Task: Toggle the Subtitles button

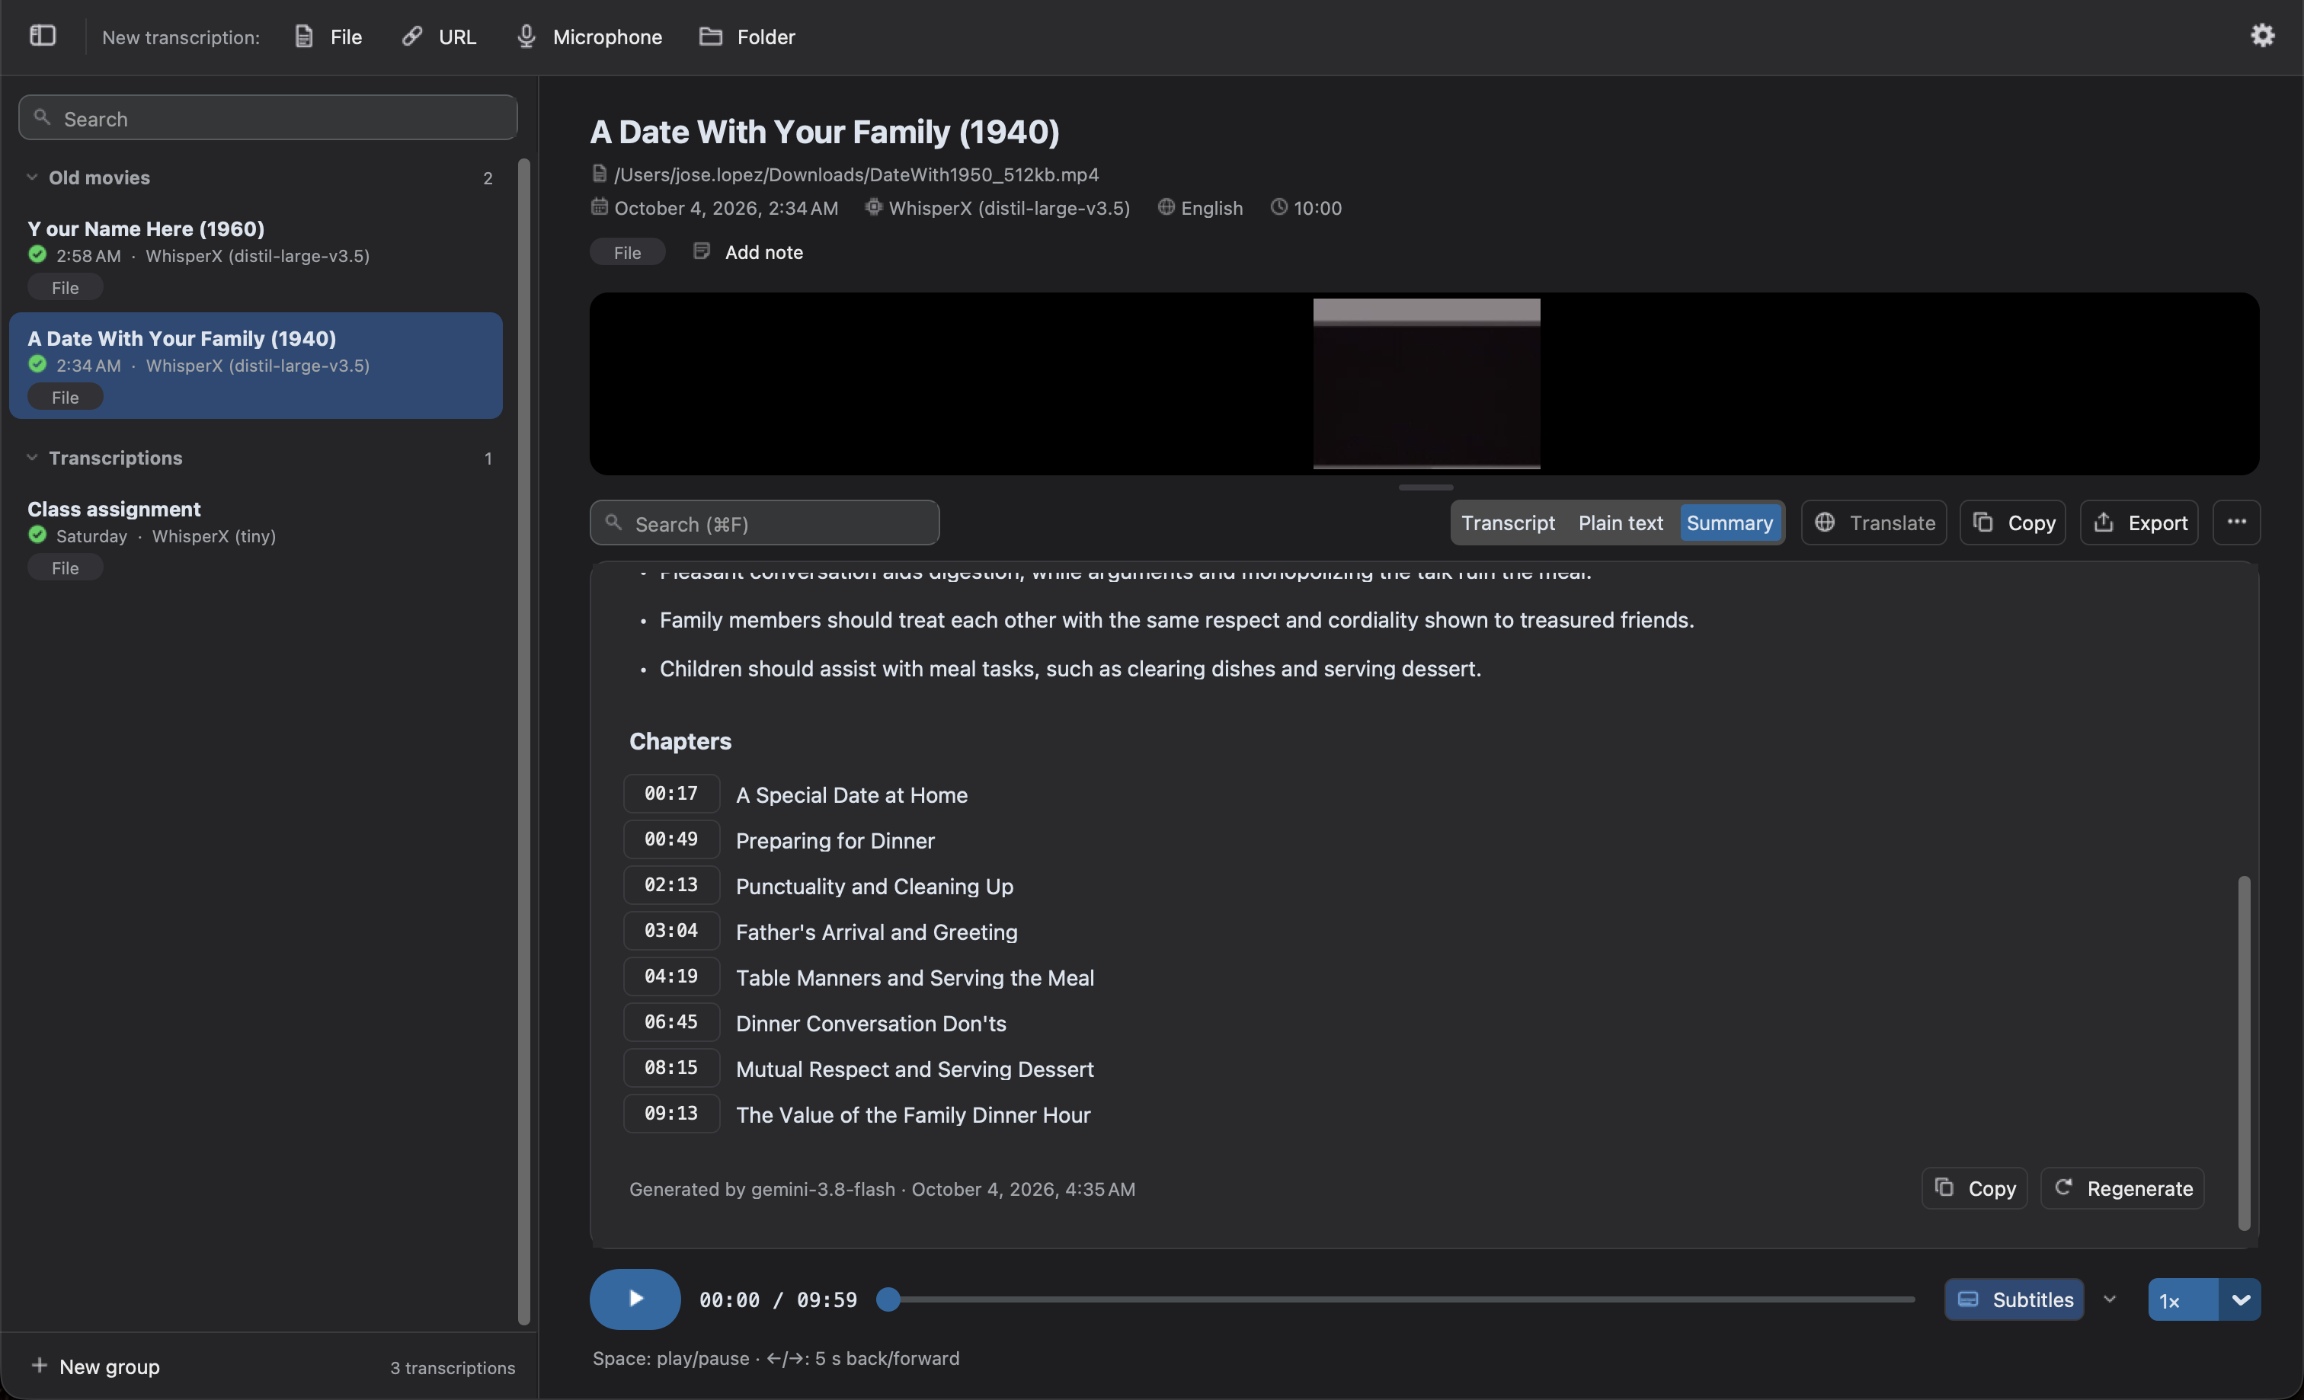Action: [x=2013, y=1299]
